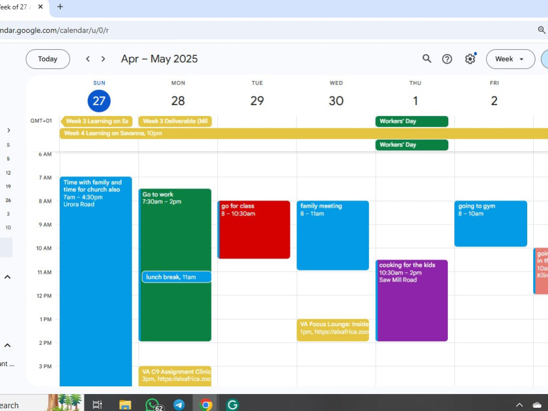Select Wednesday 30 date header

click(336, 101)
